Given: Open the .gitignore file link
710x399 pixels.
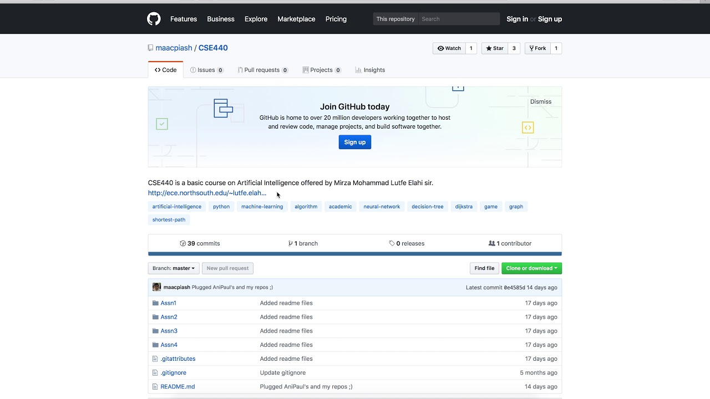Looking at the screenshot, I should tap(173, 372).
